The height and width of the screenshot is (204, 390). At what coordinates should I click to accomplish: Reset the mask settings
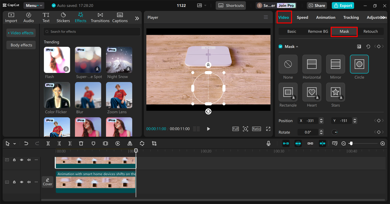[368, 47]
